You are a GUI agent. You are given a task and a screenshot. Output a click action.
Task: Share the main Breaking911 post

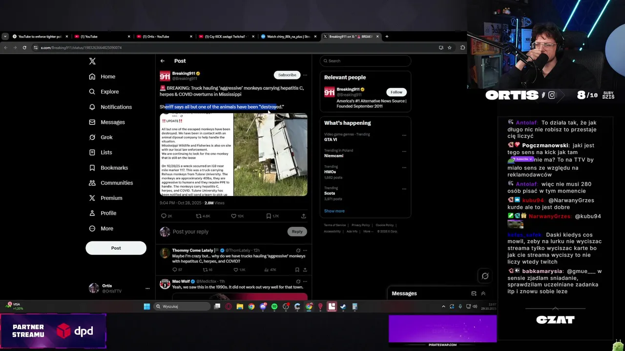click(x=304, y=216)
